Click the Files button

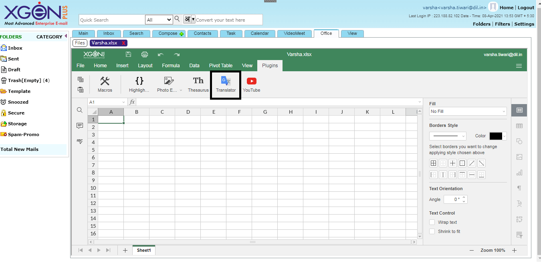pyautogui.click(x=80, y=43)
